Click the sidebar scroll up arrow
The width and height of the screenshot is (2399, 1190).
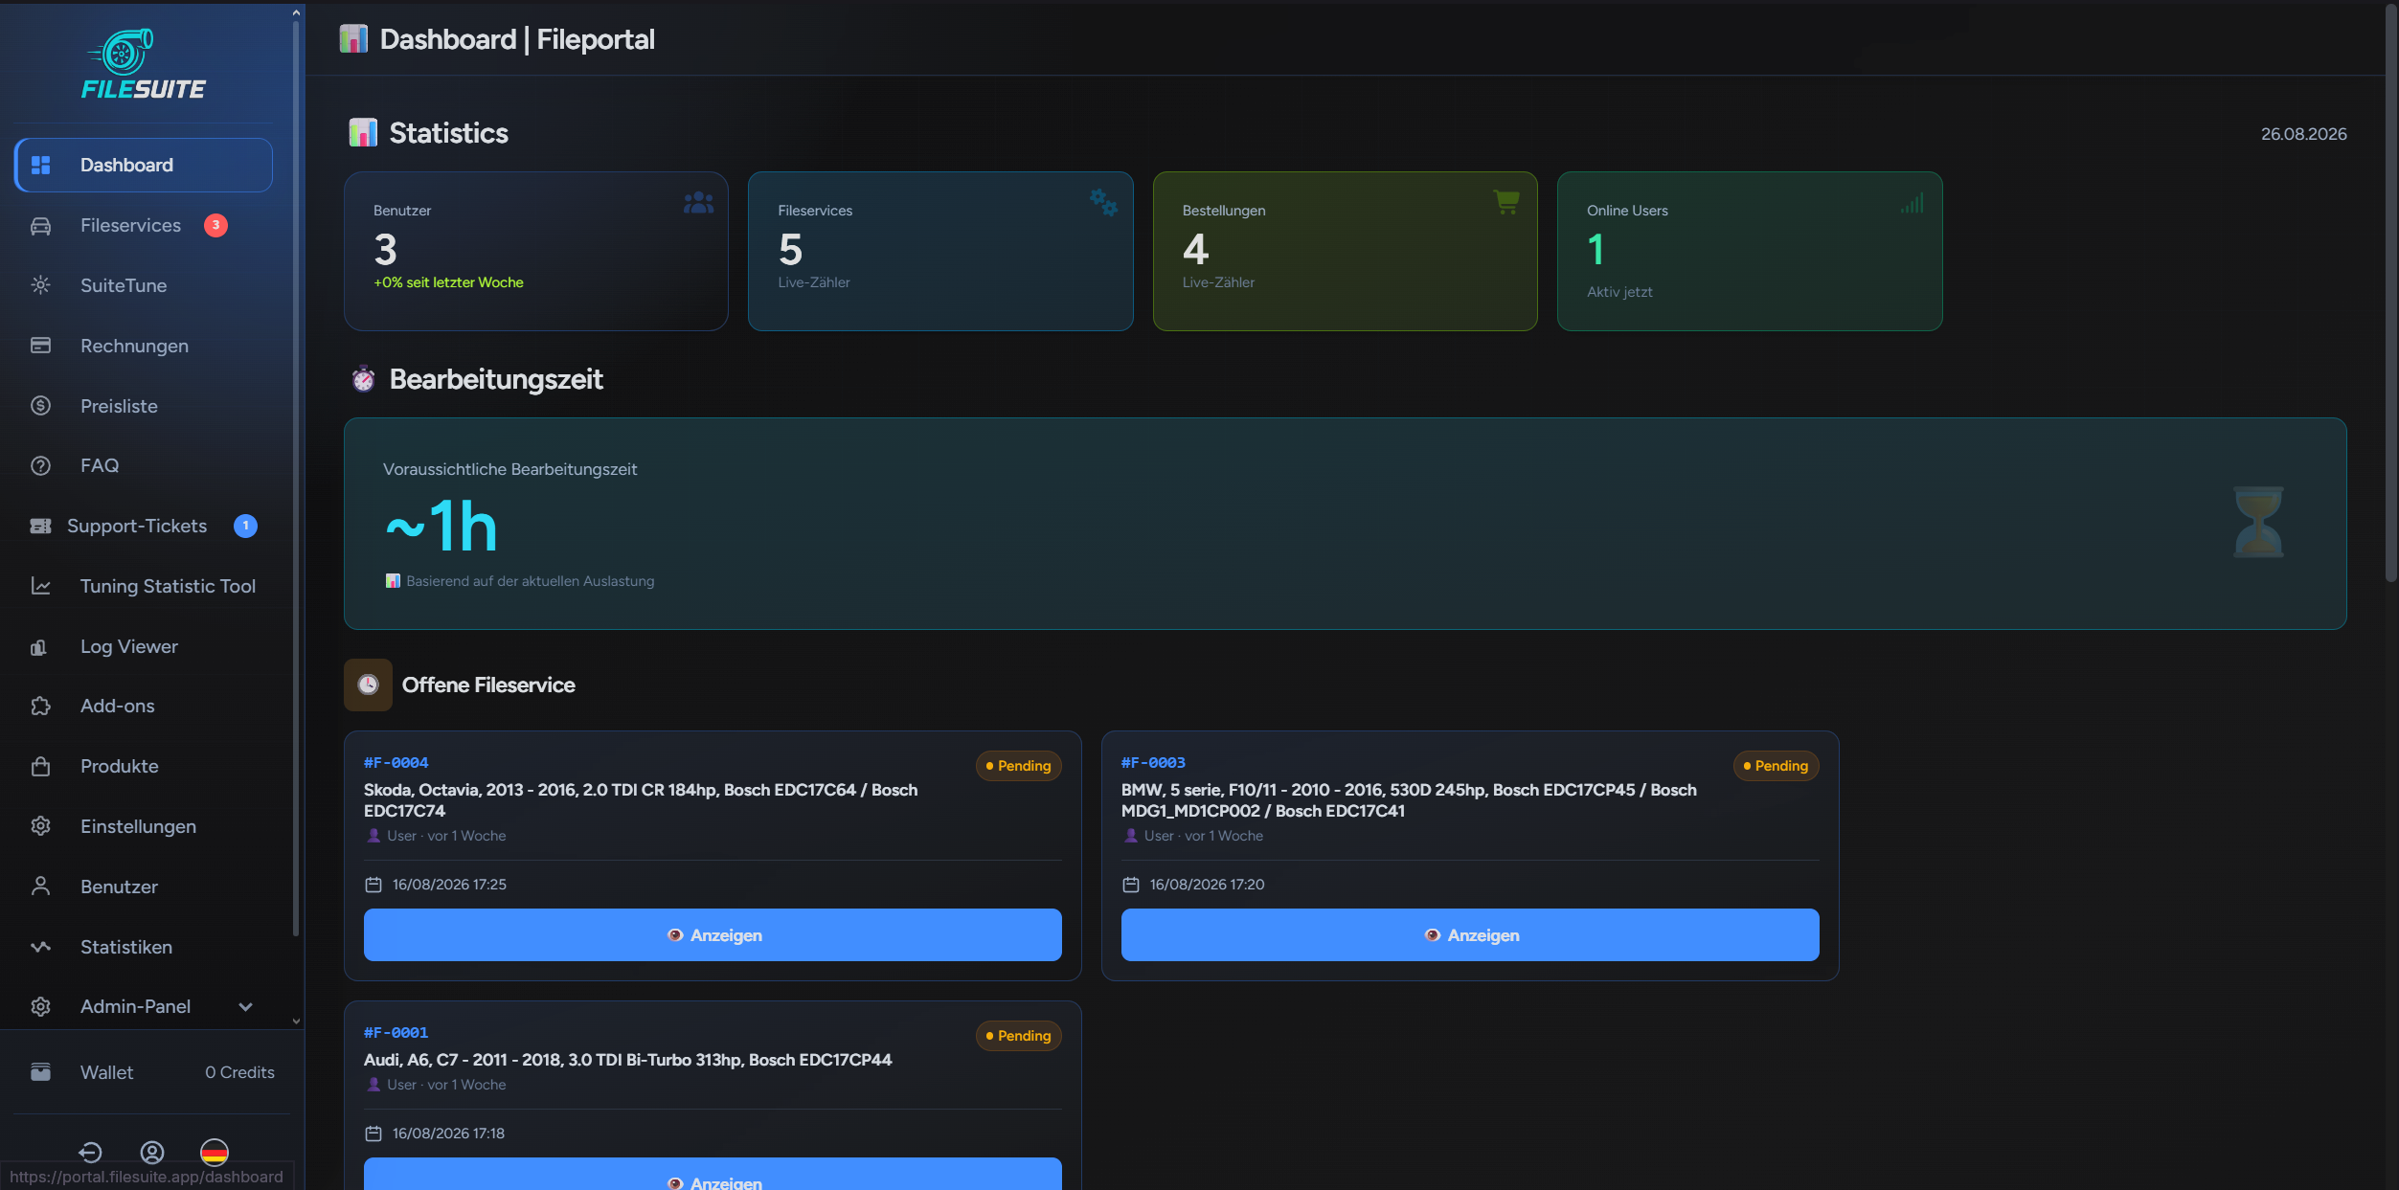point(296,12)
